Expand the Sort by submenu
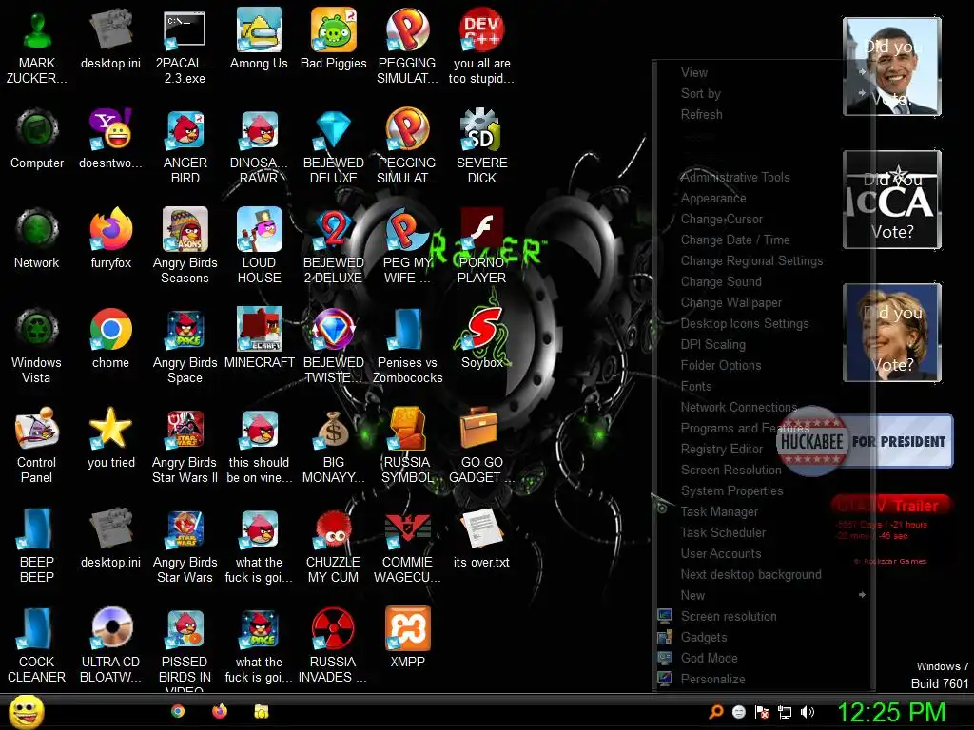The width and height of the screenshot is (974, 730). click(x=763, y=94)
